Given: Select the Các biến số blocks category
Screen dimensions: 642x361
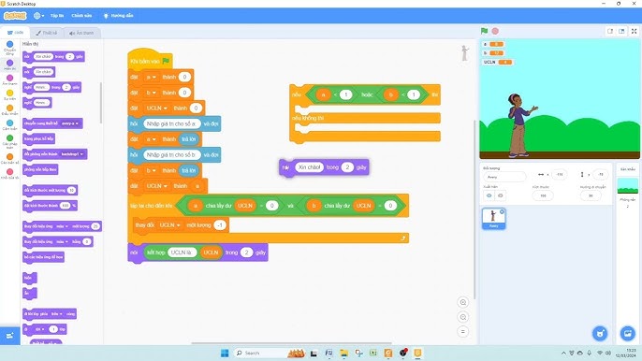Looking at the screenshot, I should pos(9,159).
